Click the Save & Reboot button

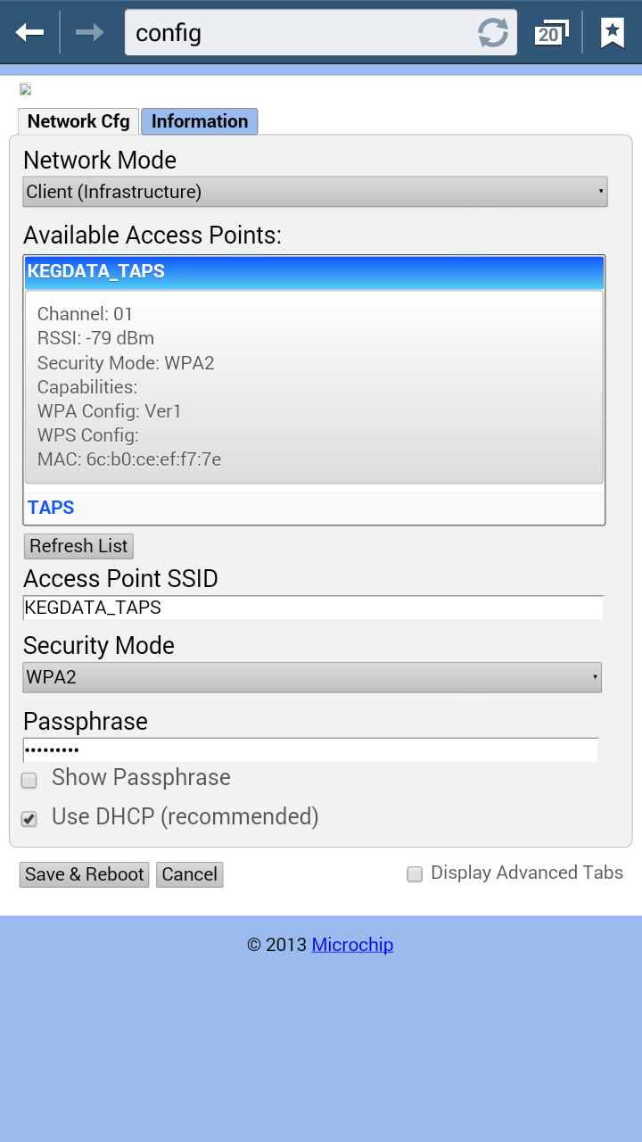(x=85, y=874)
